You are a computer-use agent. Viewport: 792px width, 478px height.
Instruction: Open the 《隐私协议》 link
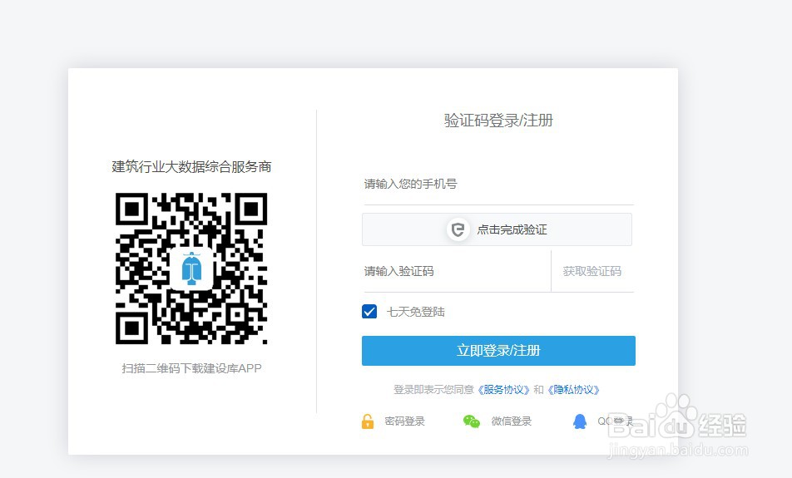click(x=573, y=390)
